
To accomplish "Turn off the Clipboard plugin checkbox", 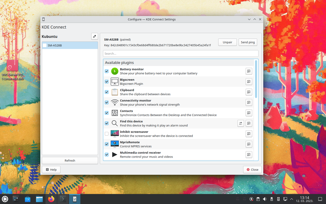I will pyautogui.click(x=107, y=92).
